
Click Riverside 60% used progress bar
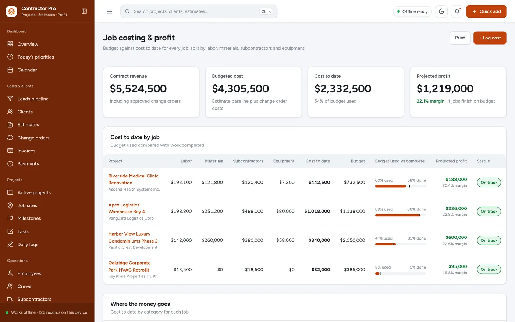tap(400, 186)
